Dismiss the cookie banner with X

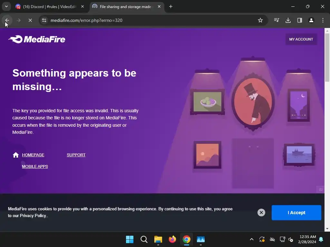click(x=261, y=213)
